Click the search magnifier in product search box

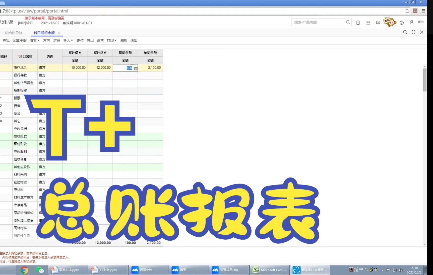click(x=348, y=22)
